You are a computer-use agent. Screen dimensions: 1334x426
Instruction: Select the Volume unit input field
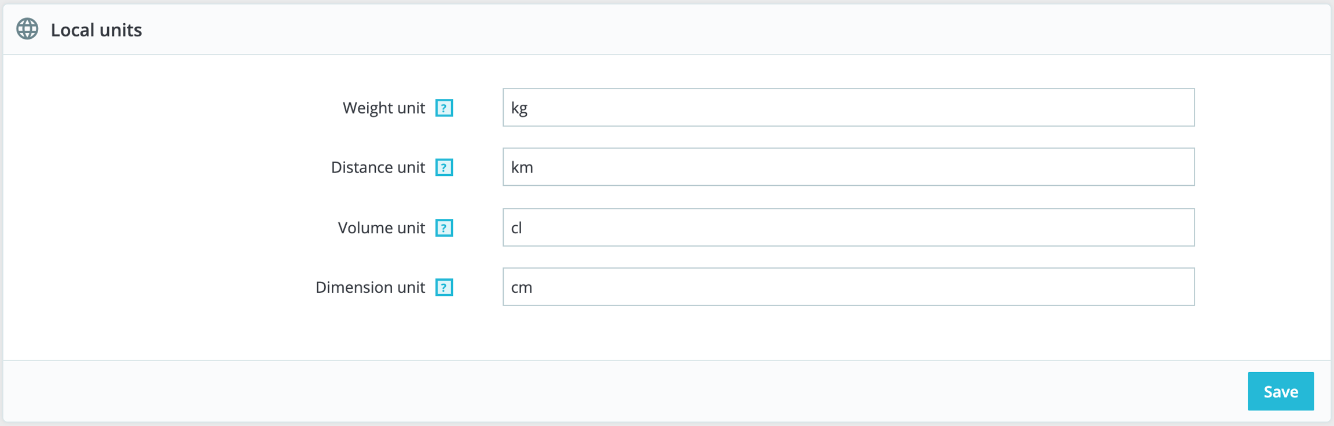(848, 227)
